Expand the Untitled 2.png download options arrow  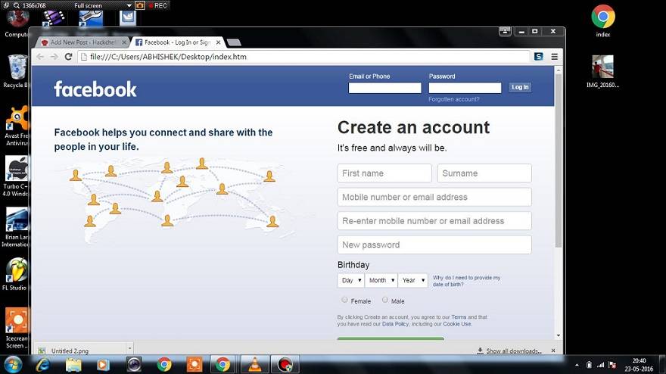click(129, 348)
